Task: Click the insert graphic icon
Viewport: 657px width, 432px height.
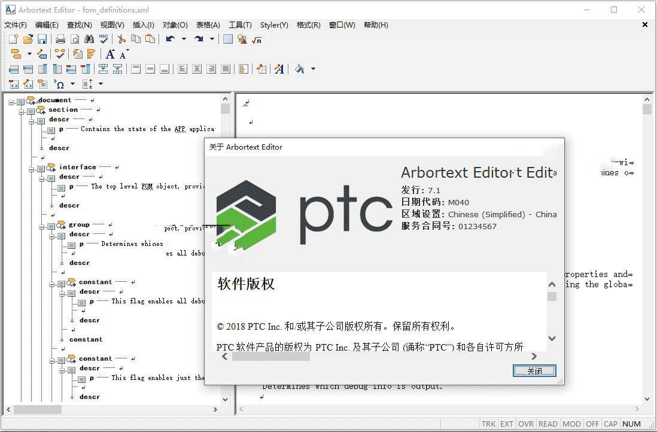Action: pyautogui.click(x=242, y=39)
